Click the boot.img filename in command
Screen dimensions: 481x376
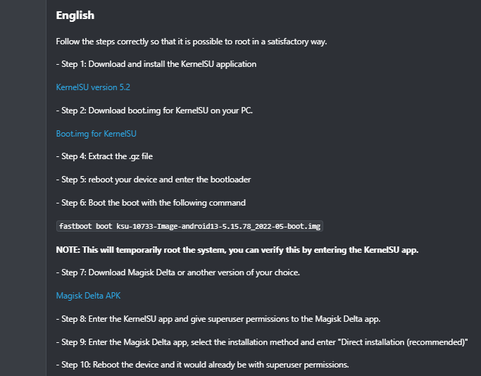[218, 226]
